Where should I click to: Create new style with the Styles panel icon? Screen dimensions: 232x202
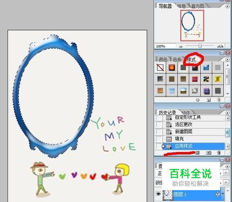[209, 100]
